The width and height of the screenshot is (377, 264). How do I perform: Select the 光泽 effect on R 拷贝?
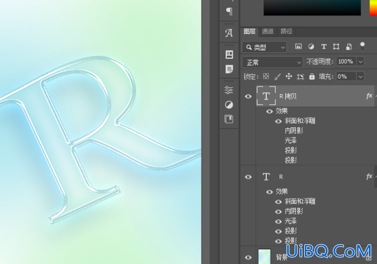coord(291,141)
